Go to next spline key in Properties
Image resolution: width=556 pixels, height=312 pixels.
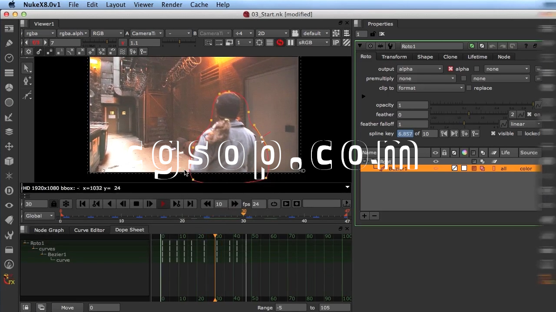[x=454, y=133]
